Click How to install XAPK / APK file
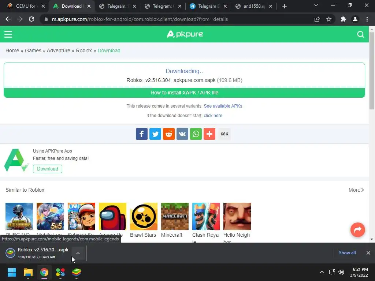Image resolution: width=375 pixels, height=281 pixels. point(185,93)
